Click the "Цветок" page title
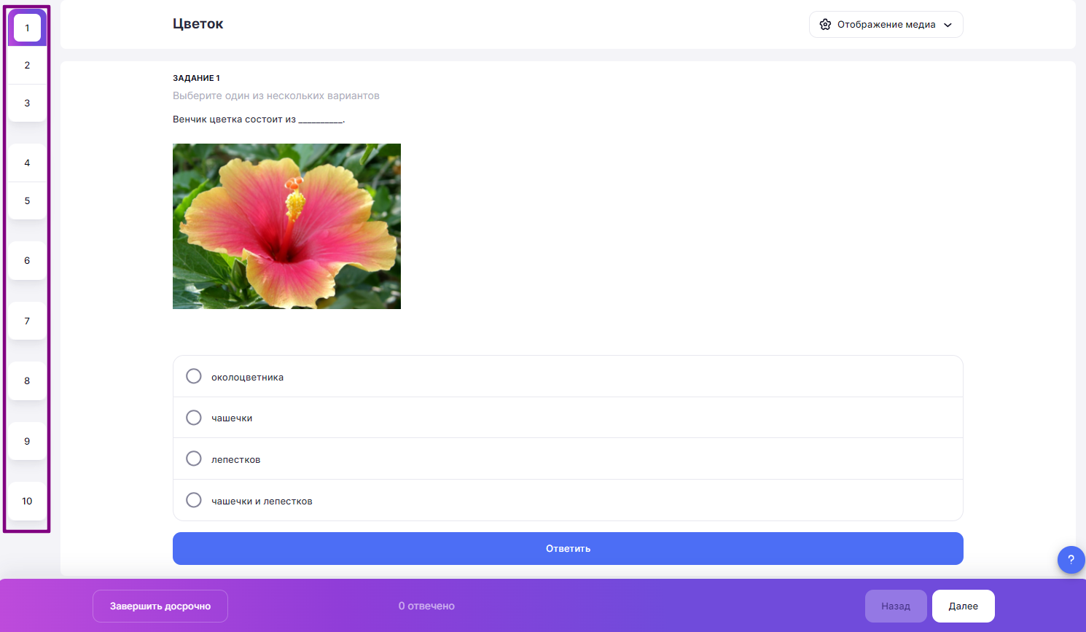Screen dimensions: 1086x632 [198, 23]
